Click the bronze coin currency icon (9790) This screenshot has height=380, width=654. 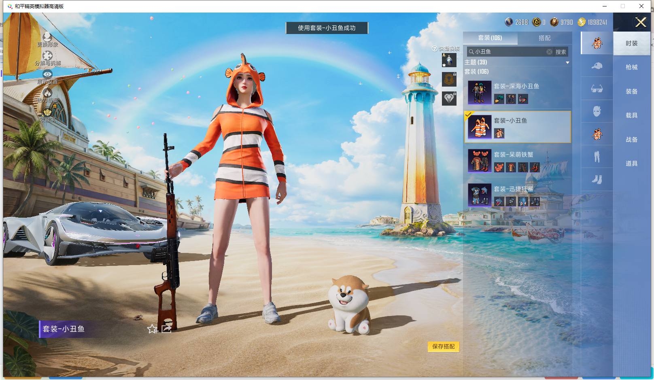pyautogui.click(x=554, y=22)
